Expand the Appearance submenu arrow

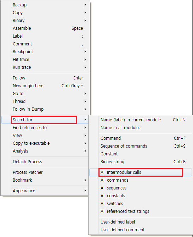pos(85,191)
